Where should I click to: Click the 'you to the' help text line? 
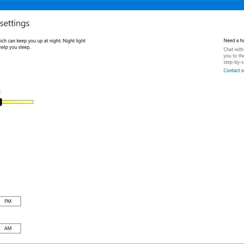click(233, 56)
